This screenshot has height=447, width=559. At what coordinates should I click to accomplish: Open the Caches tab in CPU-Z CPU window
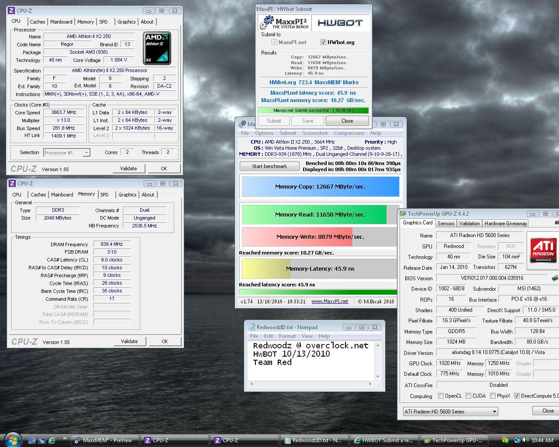pos(38,22)
